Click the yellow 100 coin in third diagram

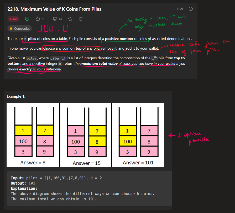tap(128, 142)
